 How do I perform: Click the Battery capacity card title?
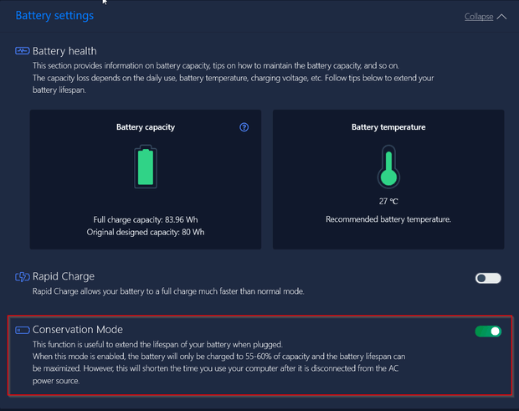146,127
